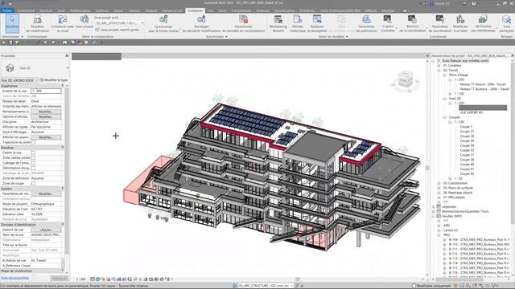The image size is (515, 289).
Task: Open Aide des propriétés link
Action: point(14,278)
